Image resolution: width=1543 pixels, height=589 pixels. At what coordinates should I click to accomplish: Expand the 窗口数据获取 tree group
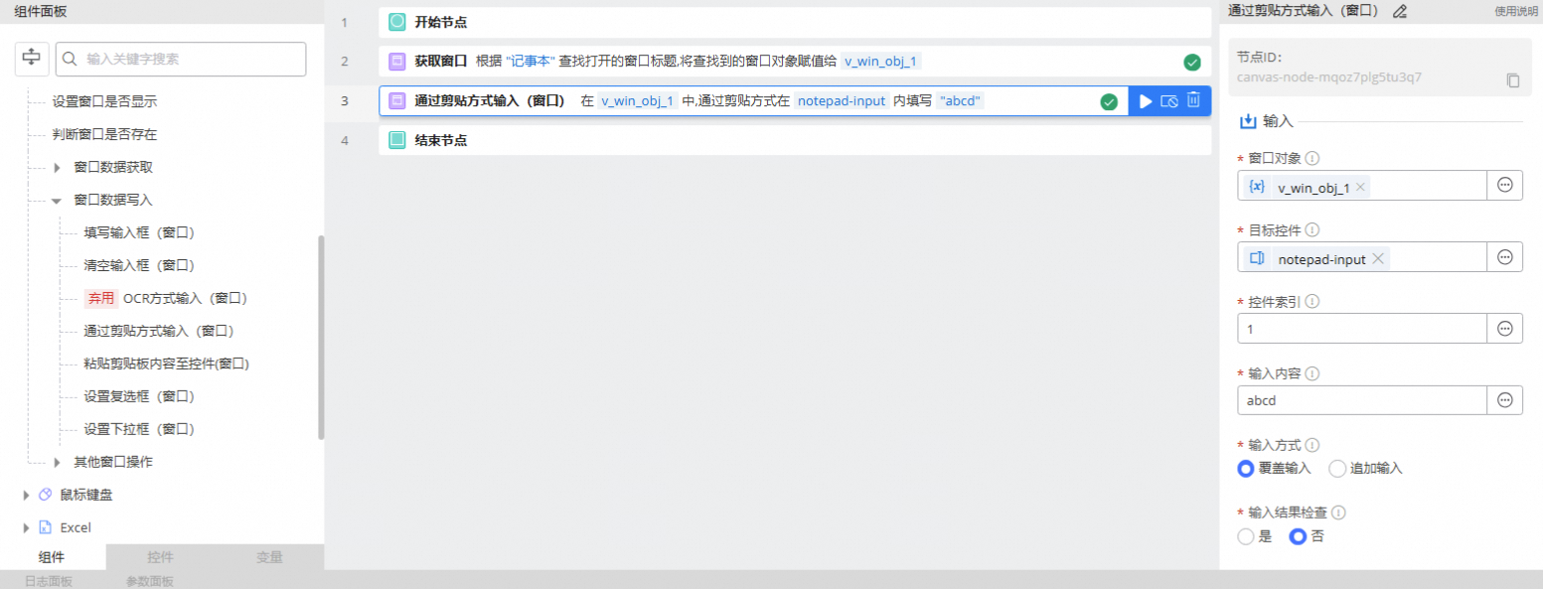(x=58, y=167)
